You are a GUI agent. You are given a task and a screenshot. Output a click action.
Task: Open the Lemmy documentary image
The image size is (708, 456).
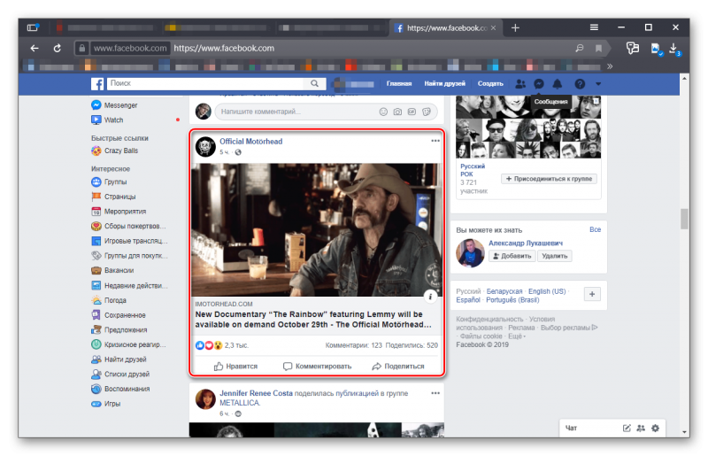pyautogui.click(x=316, y=229)
